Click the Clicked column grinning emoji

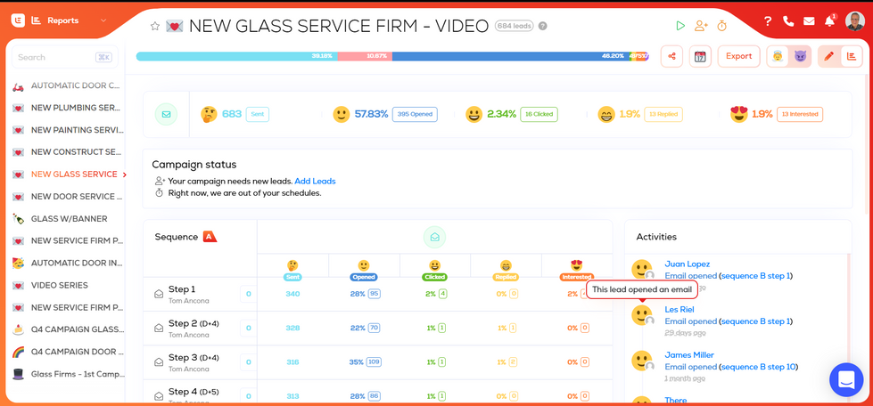(434, 266)
